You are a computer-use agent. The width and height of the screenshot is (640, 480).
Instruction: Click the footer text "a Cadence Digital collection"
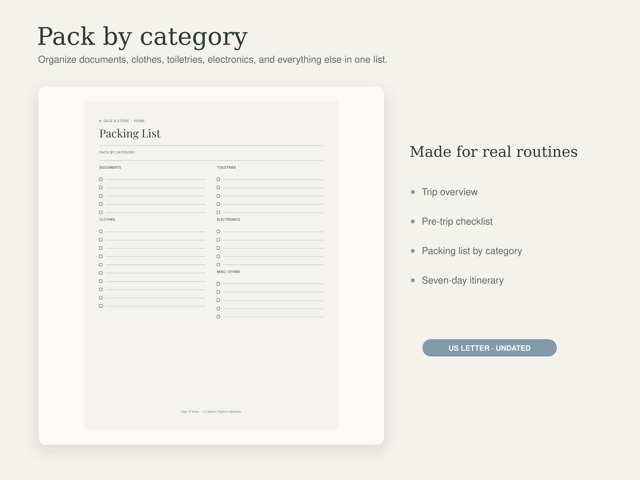coord(222,412)
